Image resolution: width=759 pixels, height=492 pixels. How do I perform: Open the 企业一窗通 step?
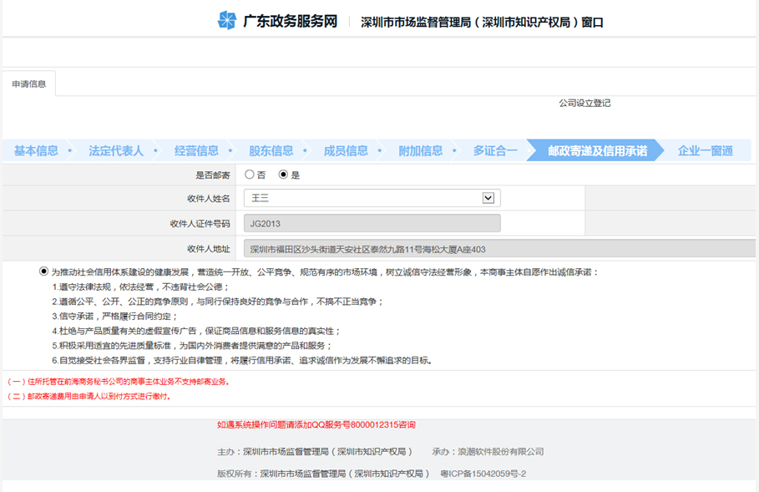[x=705, y=151]
